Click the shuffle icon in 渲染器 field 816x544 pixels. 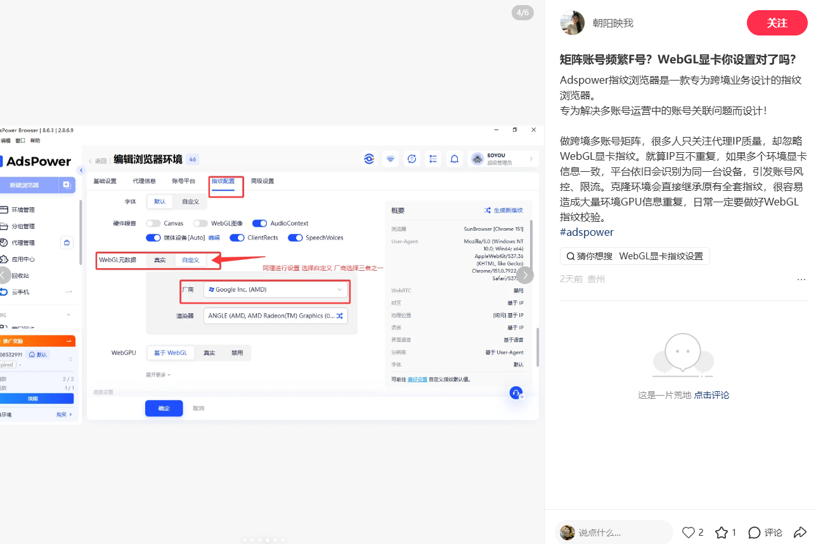pyautogui.click(x=340, y=316)
